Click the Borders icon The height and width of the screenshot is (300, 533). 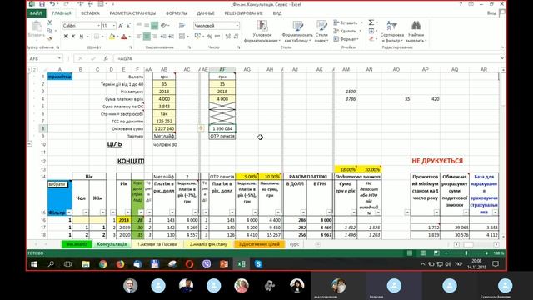(97, 36)
